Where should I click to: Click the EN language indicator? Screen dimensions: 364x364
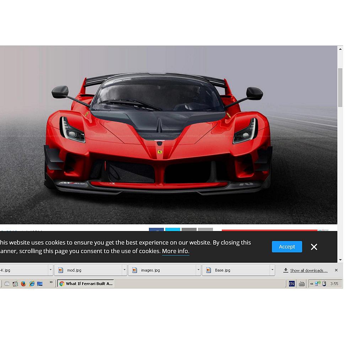point(291,284)
